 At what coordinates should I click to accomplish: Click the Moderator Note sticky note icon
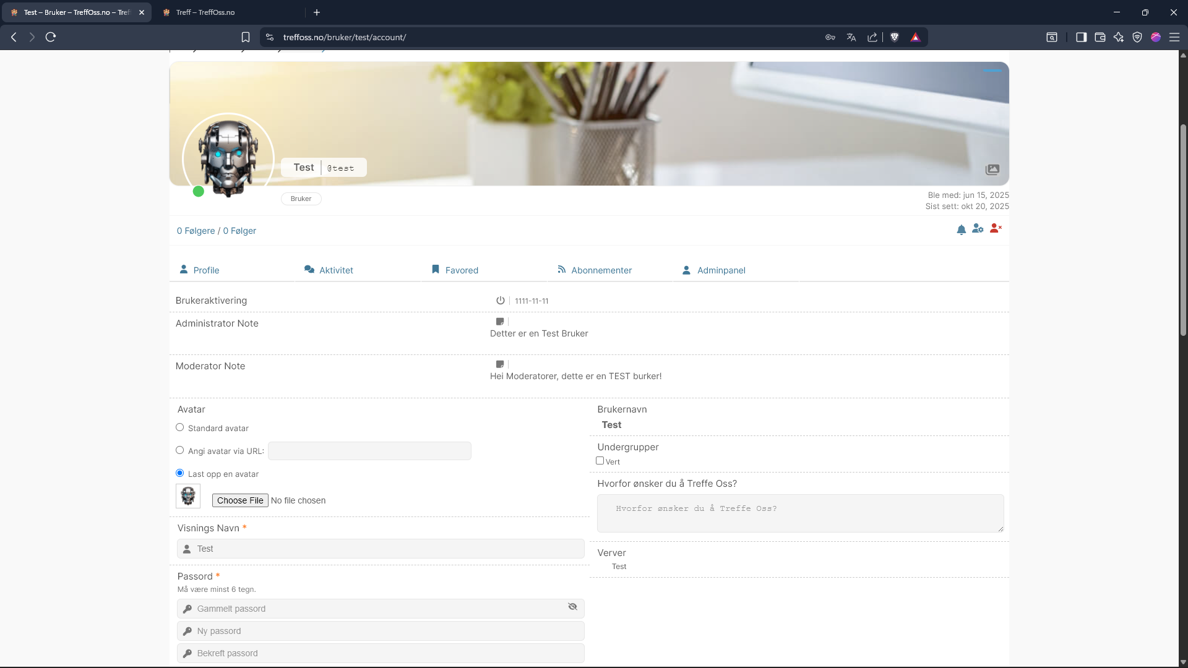[x=500, y=364]
